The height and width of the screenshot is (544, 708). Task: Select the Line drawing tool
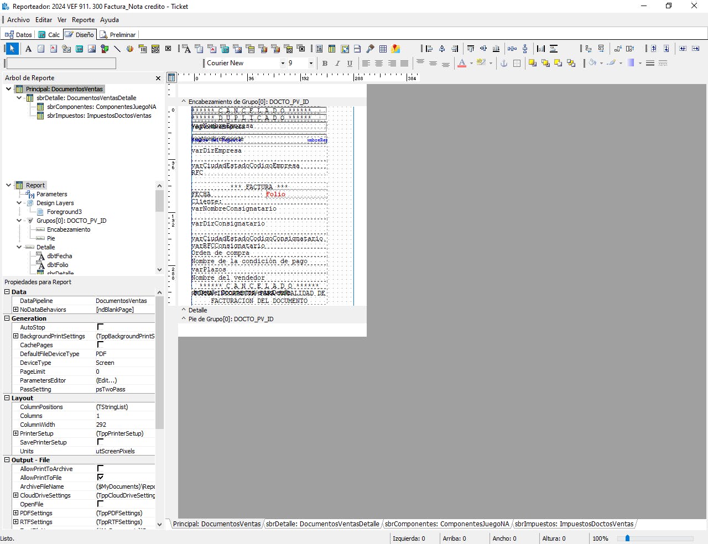pos(117,49)
